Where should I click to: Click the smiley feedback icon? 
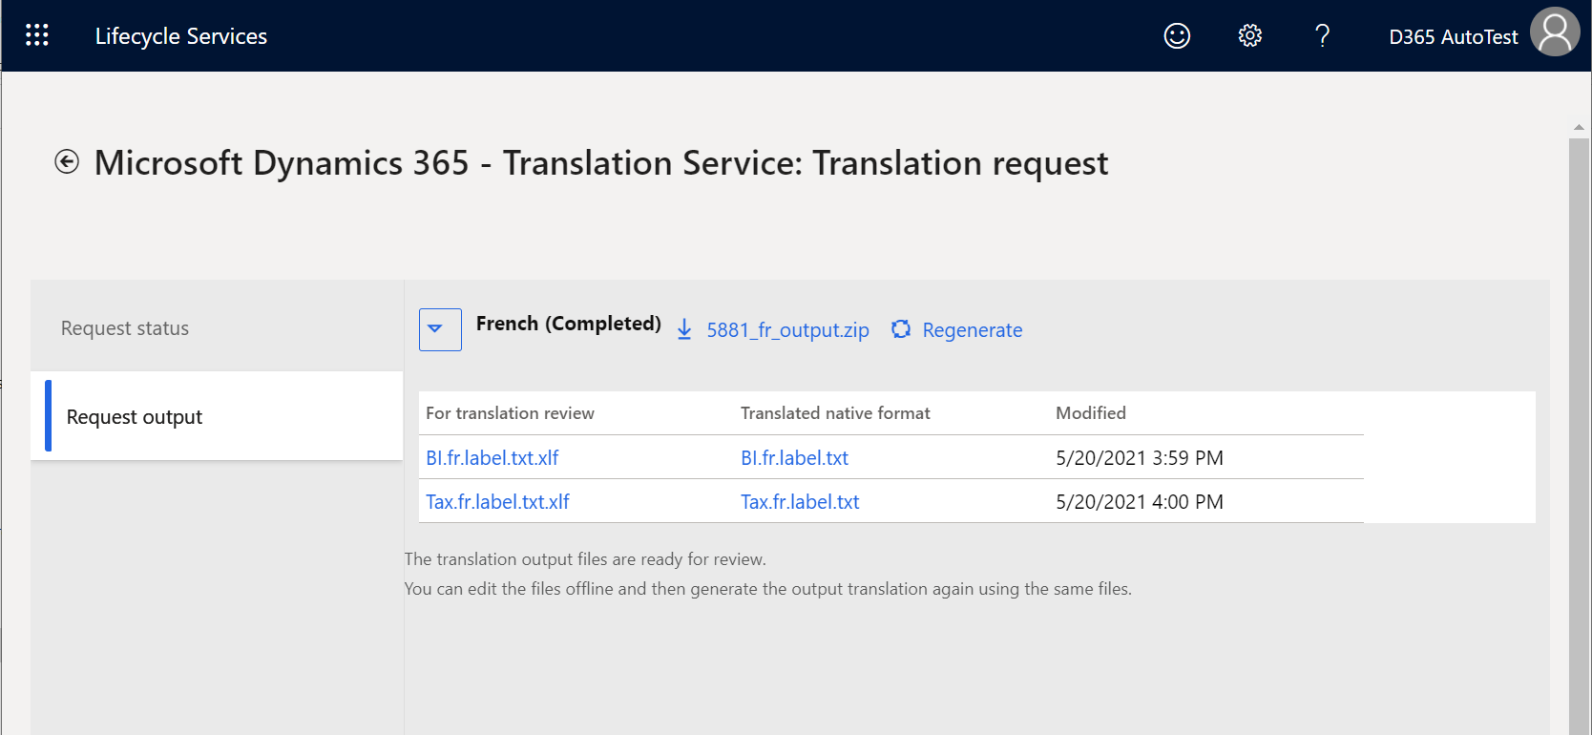(1177, 36)
